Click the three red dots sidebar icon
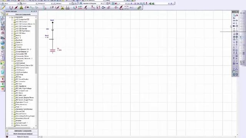 [3, 82]
